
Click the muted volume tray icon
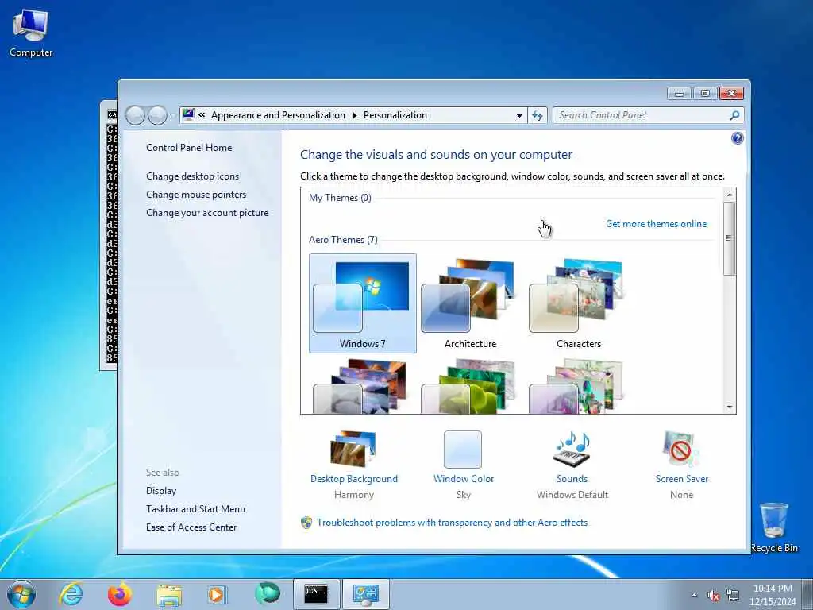click(714, 596)
